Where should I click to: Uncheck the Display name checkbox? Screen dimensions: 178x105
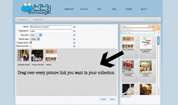[31, 42]
